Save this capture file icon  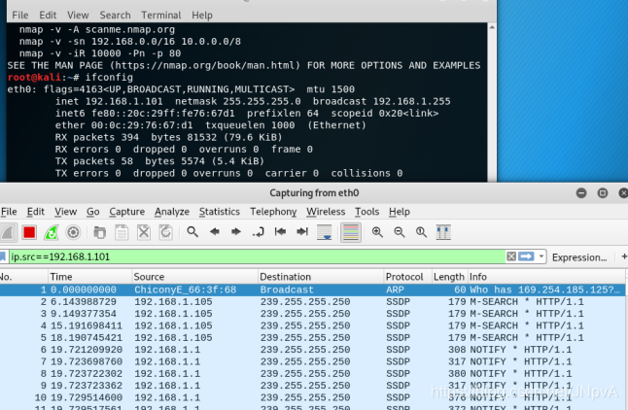tap(122, 232)
